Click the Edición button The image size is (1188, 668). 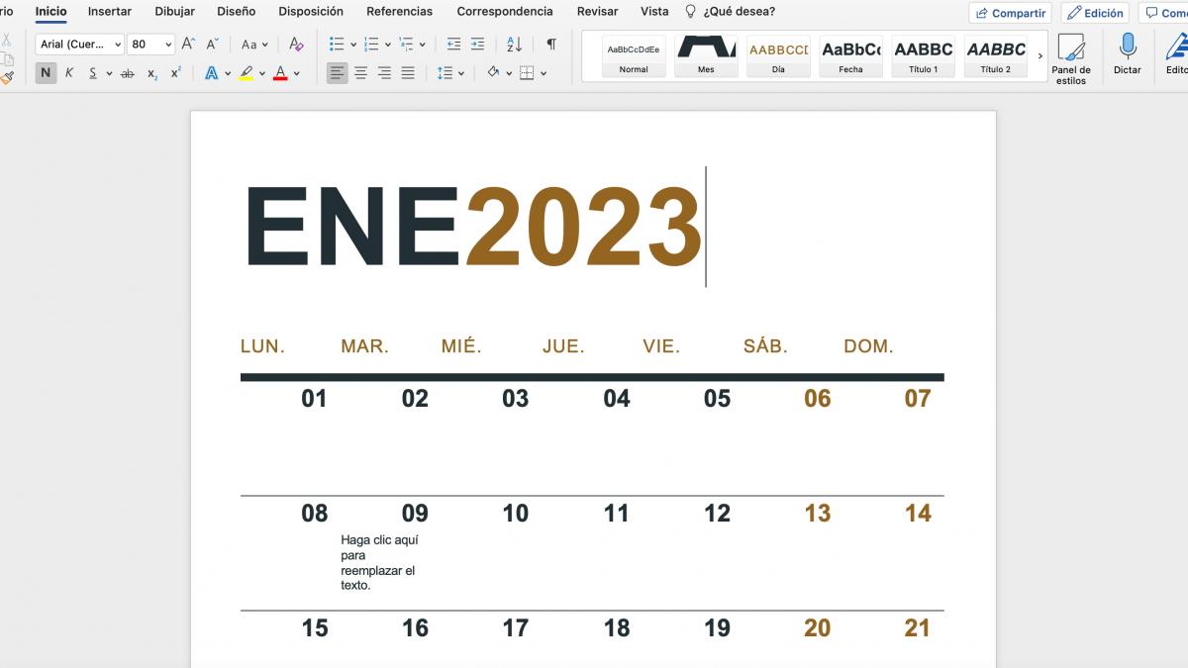[x=1095, y=13]
